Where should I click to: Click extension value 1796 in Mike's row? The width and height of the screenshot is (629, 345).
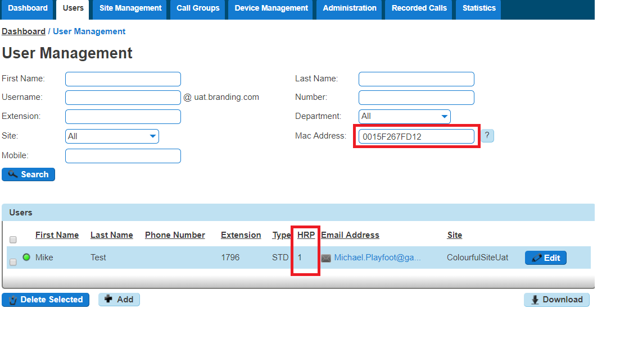pos(230,257)
